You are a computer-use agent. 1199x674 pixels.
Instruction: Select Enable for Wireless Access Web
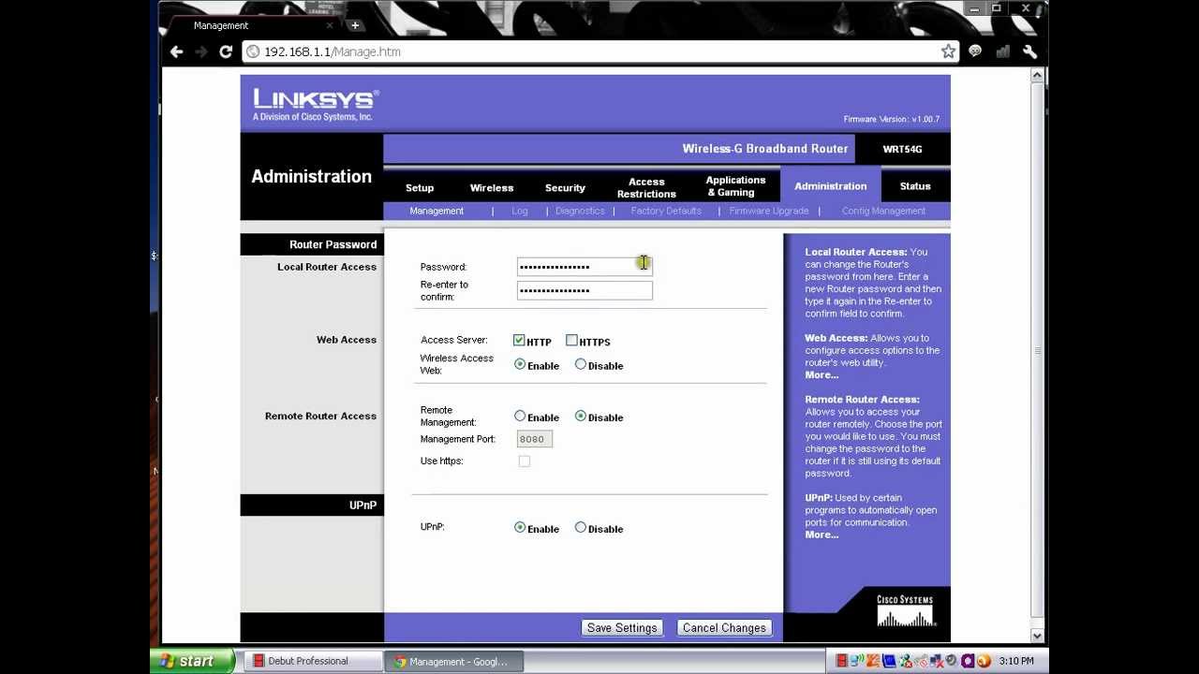(520, 365)
